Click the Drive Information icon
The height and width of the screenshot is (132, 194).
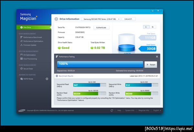click(x=56, y=19)
